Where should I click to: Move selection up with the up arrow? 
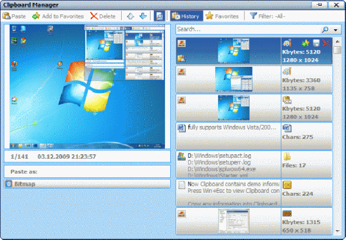pyautogui.click(x=130, y=16)
